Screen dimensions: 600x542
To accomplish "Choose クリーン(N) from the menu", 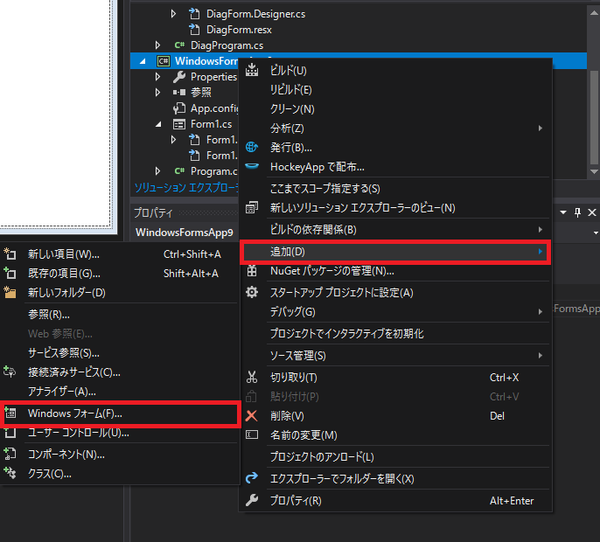I will 395,109.
